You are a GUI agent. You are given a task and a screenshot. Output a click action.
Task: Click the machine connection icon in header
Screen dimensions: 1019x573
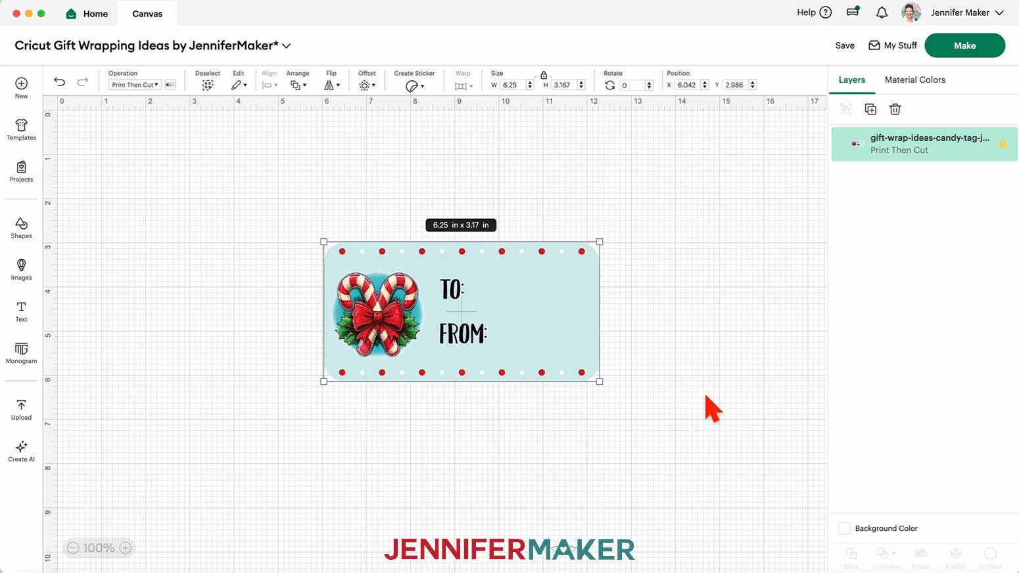click(853, 11)
